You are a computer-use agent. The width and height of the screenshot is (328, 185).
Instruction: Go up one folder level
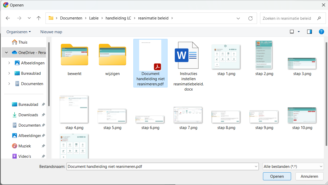(x=39, y=18)
